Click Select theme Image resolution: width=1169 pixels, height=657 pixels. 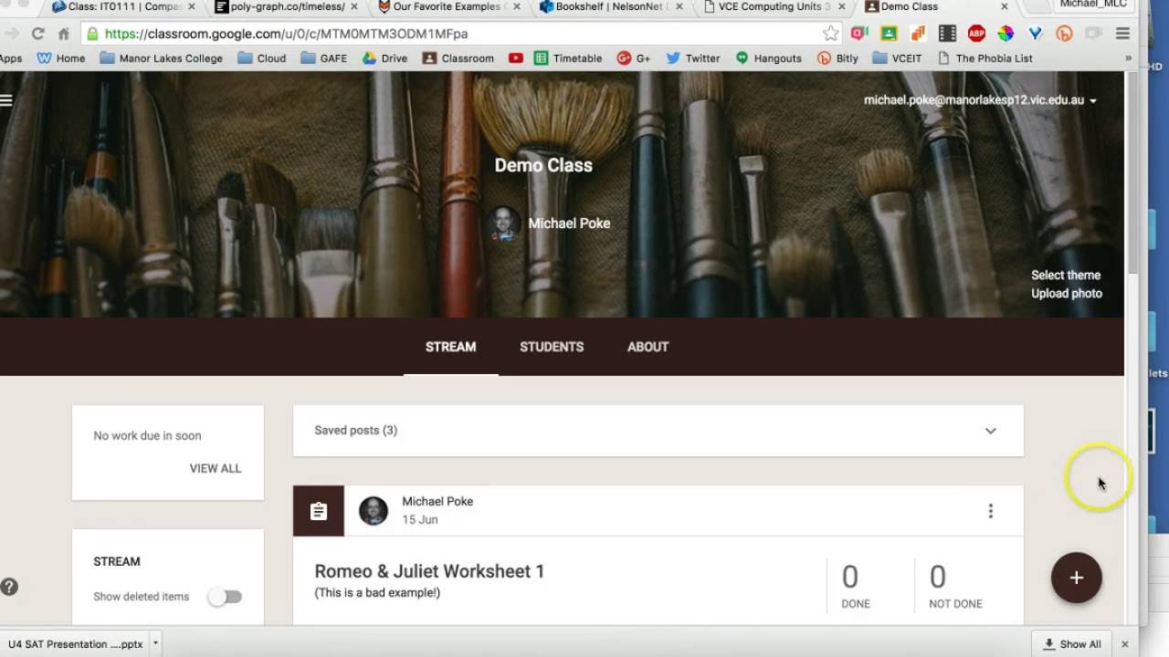1066,276
